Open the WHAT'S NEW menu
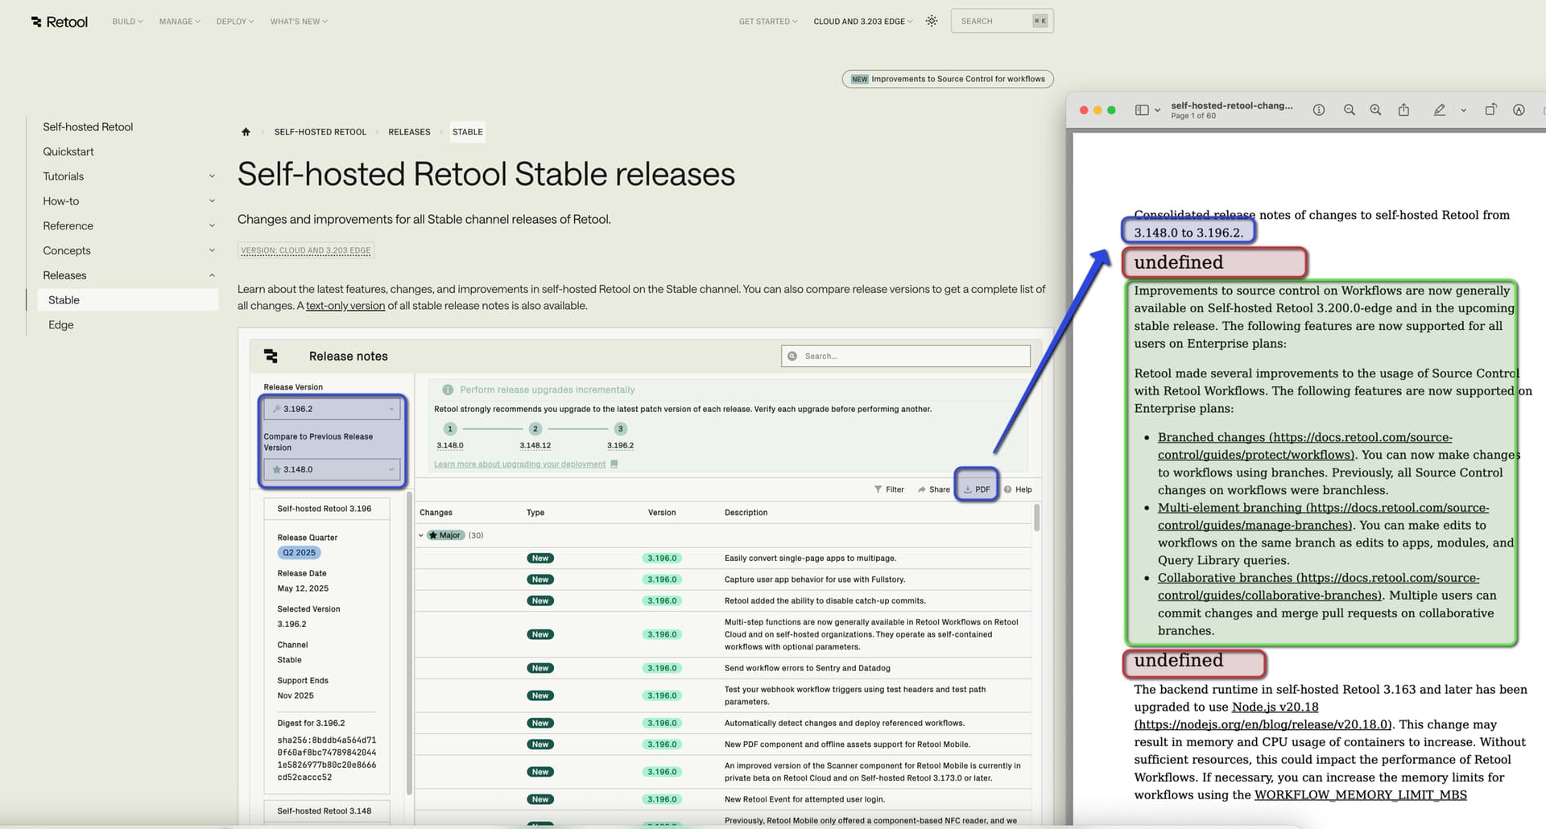The height and width of the screenshot is (829, 1546). tap(299, 22)
